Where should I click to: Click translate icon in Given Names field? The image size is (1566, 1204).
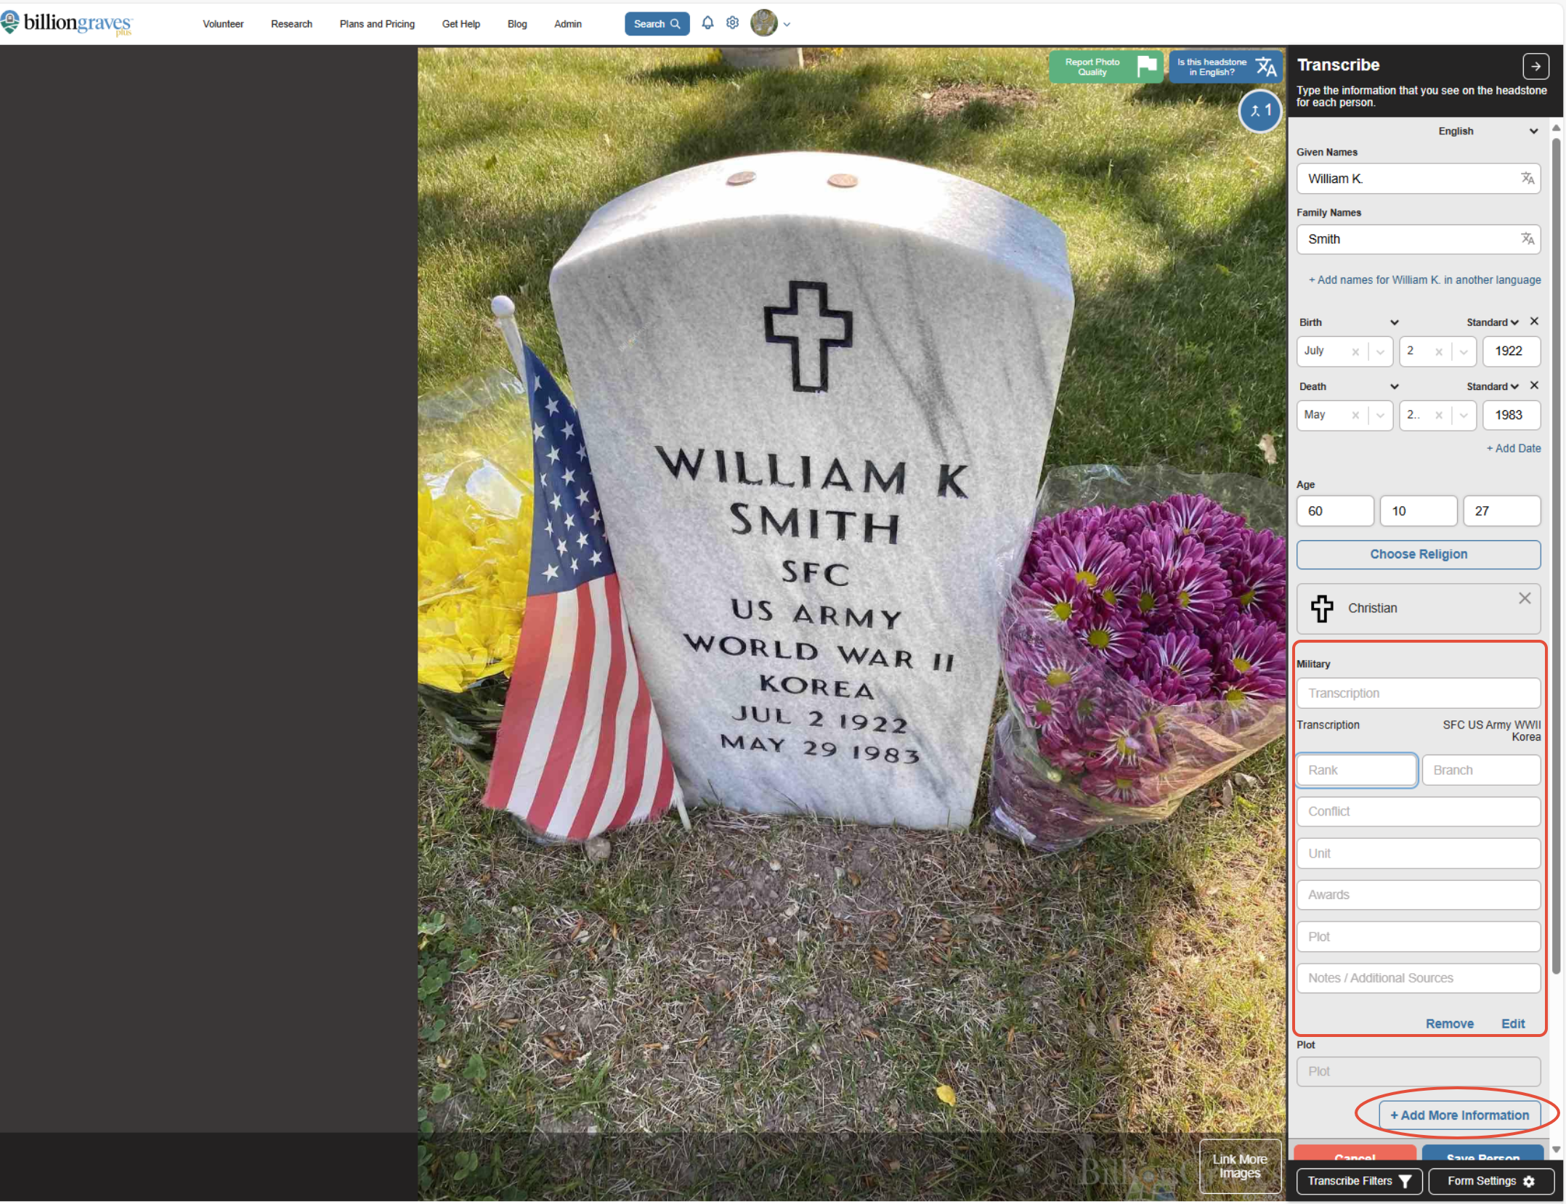pyautogui.click(x=1527, y=178)
